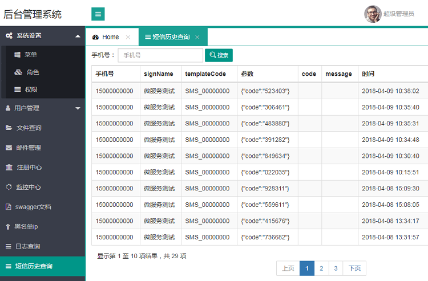The height and width of the screenshot is (281, 428).
Task: Open 日志查询 in the sidebar
Action: 27,246
